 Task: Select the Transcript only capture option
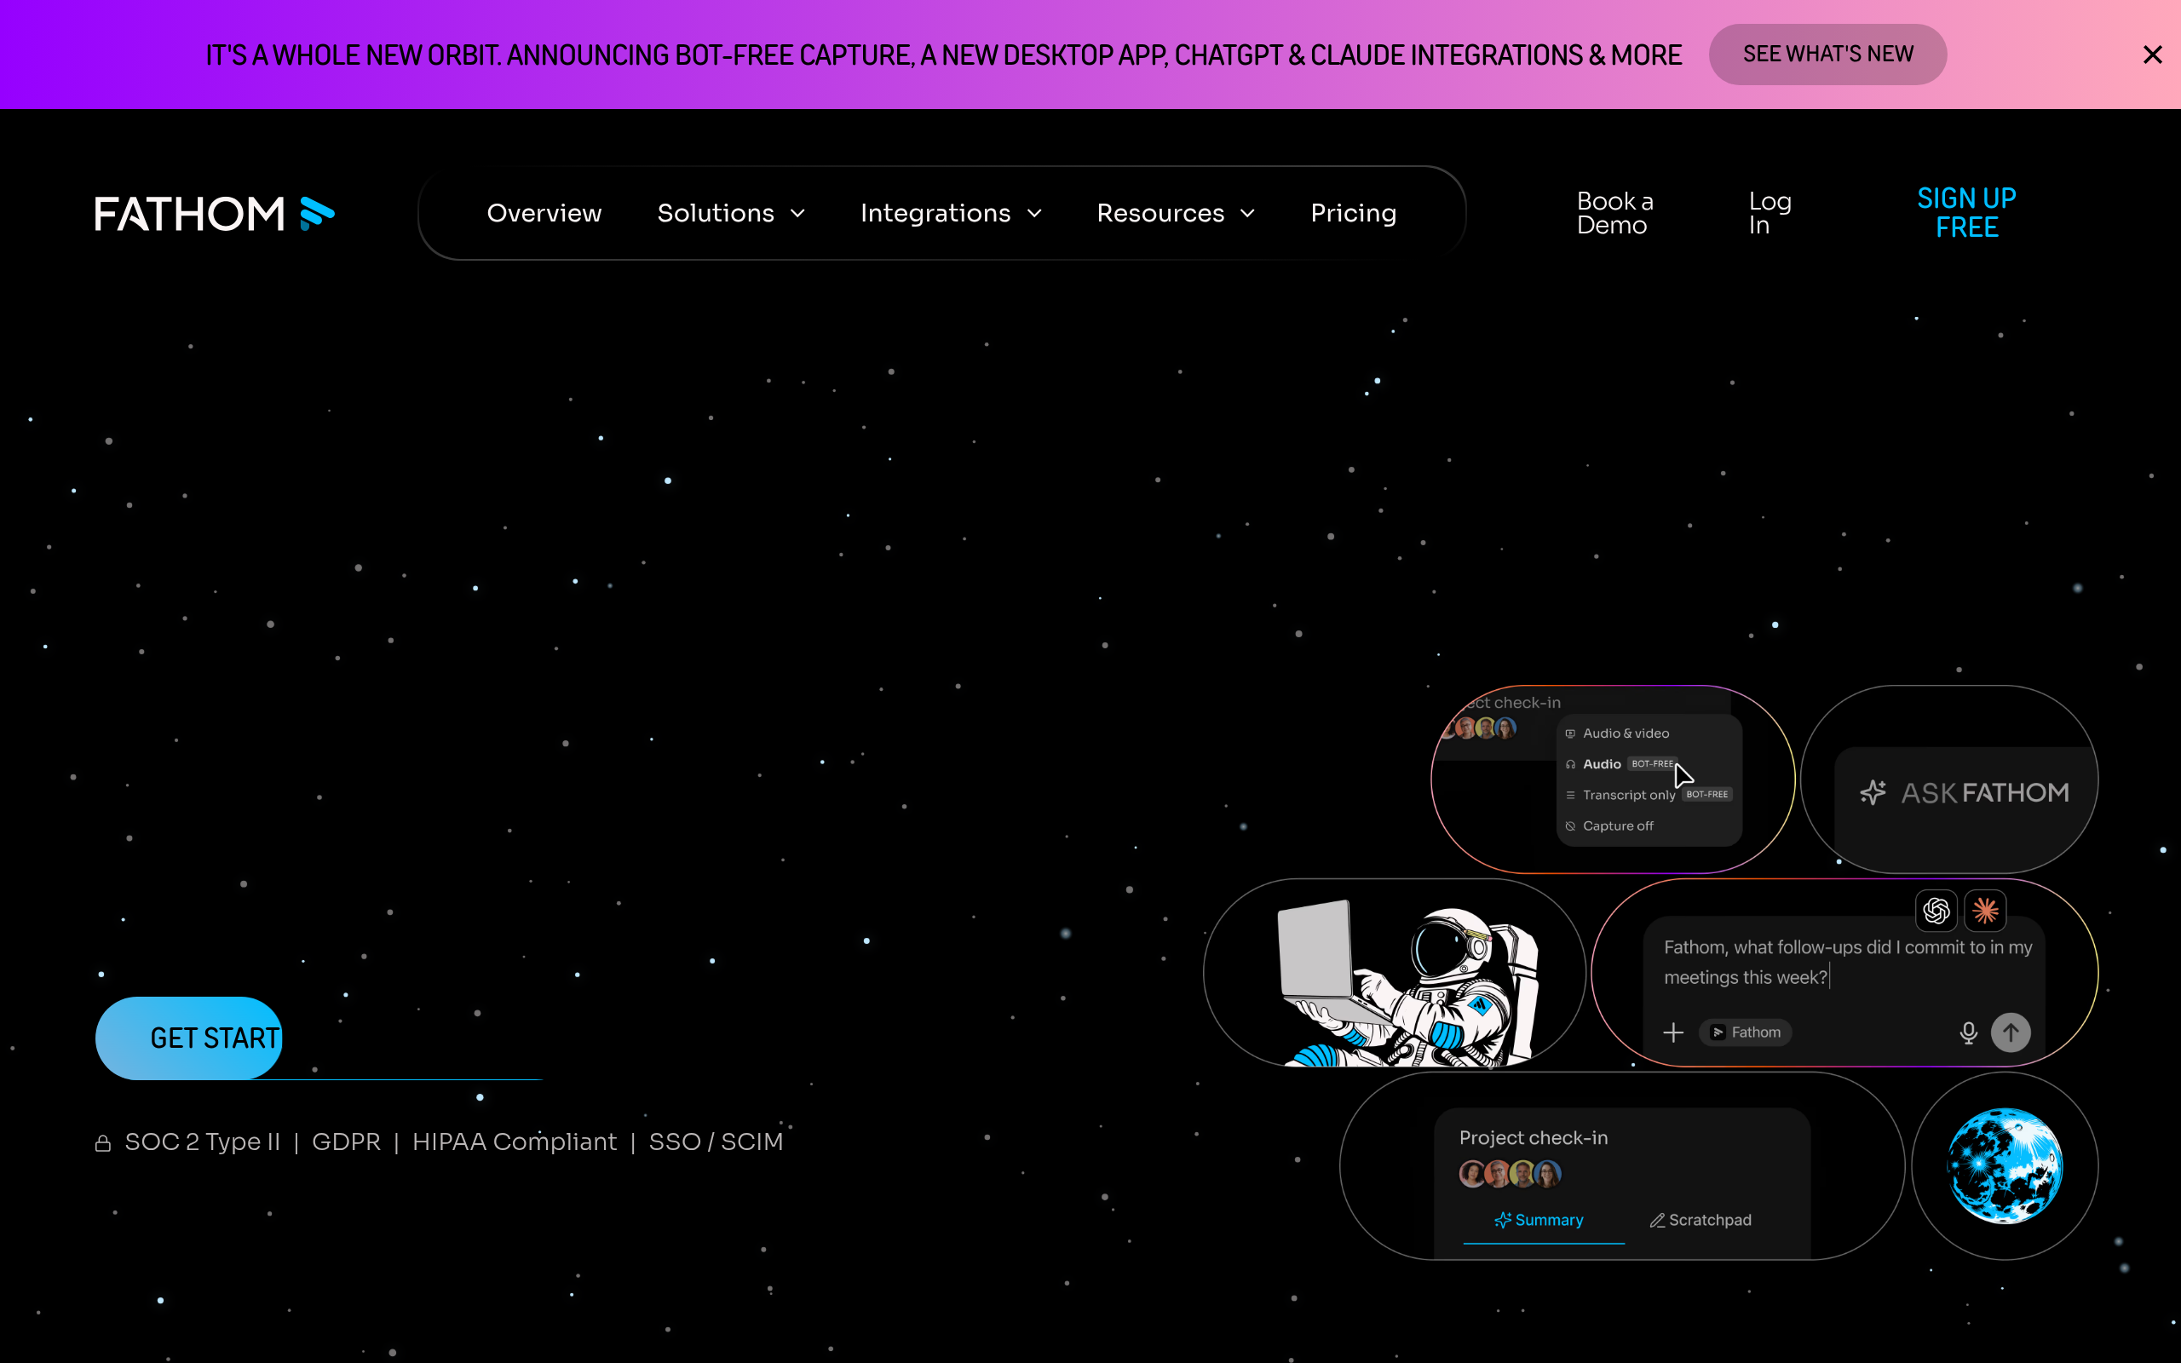point(1649,795)
